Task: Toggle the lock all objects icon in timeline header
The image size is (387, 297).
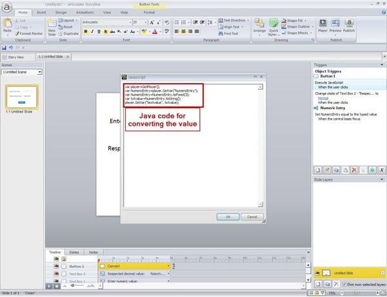Action: tap(64, 259)
